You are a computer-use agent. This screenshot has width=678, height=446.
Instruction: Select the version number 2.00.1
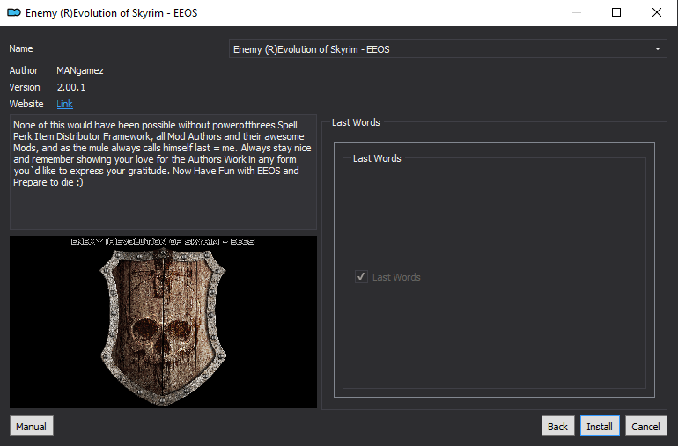[x=71, y=87]
